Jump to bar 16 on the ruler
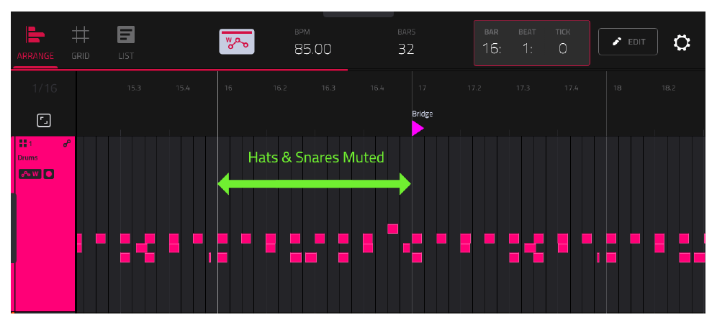The image size is (717, 325). click(228, 88)
